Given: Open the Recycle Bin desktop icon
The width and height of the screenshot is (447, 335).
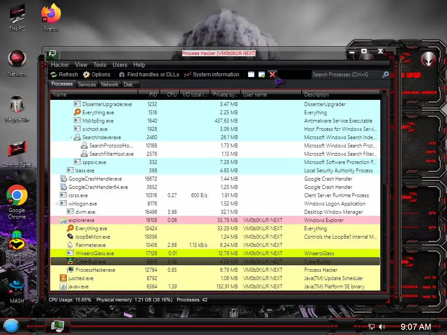Looking at the screenshot, I should click(x=17, y=109).
